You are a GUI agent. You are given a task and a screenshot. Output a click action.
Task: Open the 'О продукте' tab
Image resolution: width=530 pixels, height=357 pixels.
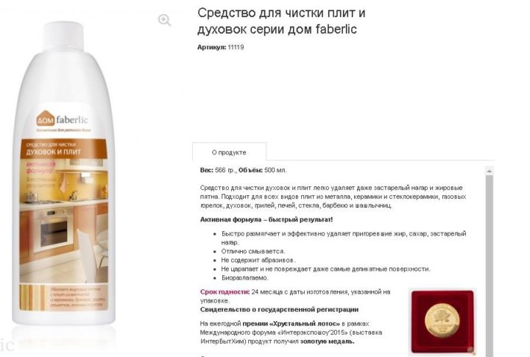pyautogui.click(x=229, y=152)
